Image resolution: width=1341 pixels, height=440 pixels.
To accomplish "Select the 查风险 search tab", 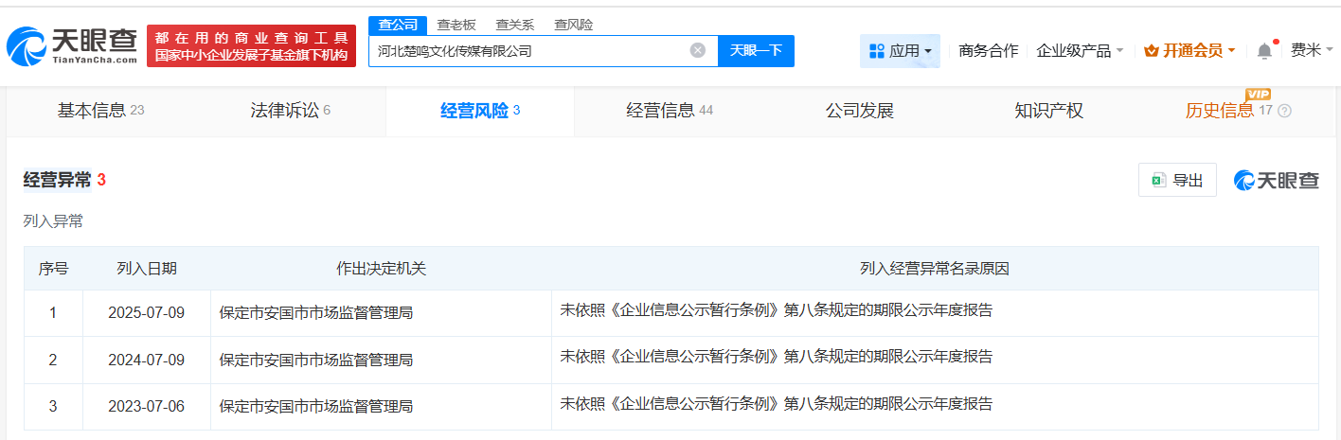I will [x=574, y=25].
